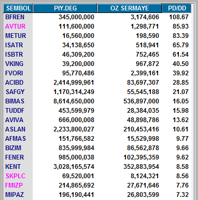Viewport: 198px width, 200px height.
Task: Click ASLAN equity value 210,453,416
Action: click(x=141, y=129)
